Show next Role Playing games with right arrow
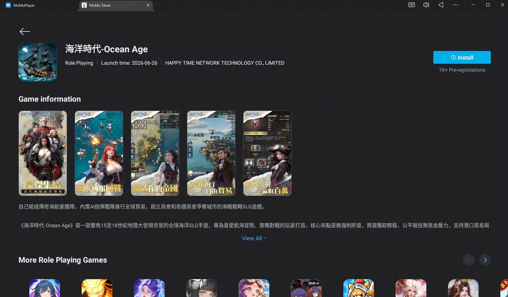 point(485,260)
